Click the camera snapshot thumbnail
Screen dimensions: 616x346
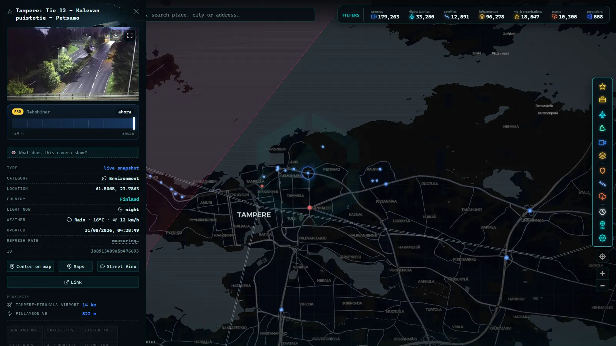click(x=73, y=64)
